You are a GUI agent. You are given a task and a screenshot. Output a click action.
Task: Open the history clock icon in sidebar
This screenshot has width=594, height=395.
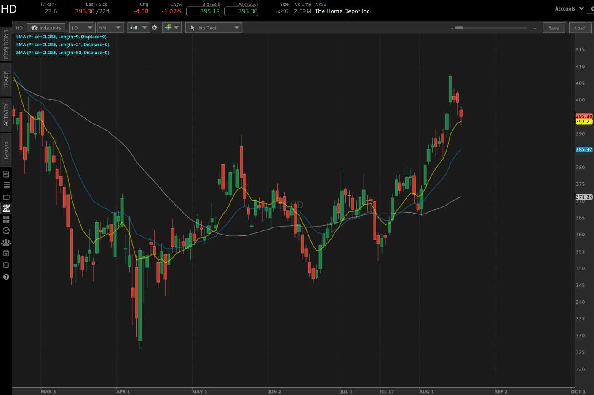click(x=6, y=231)
